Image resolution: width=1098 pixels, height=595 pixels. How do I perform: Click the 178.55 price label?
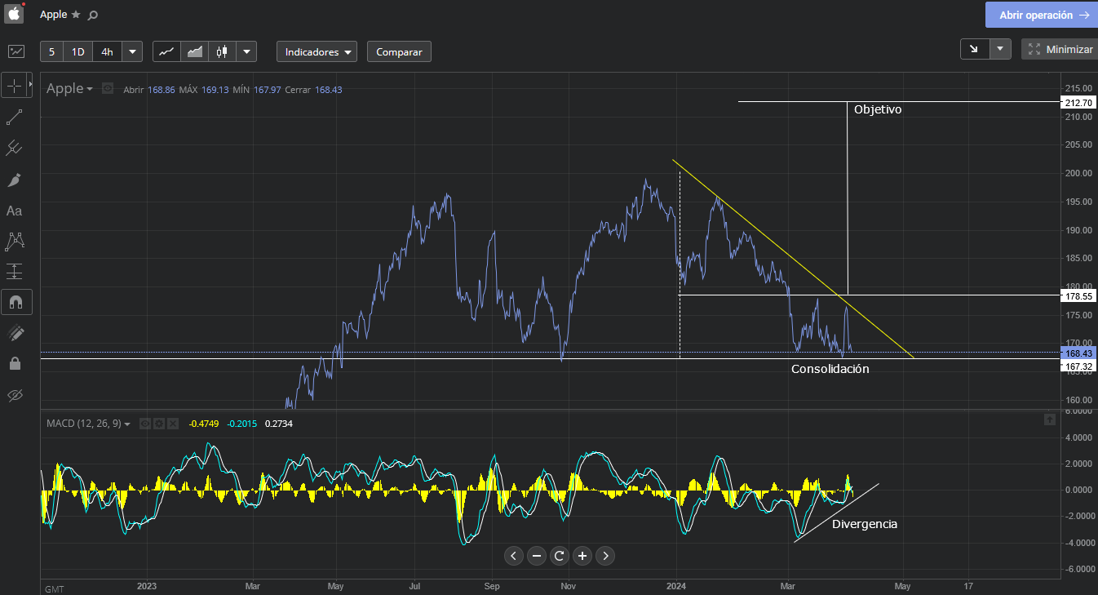pos(1078,295)
